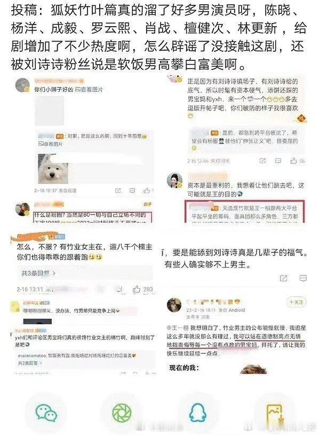
Task: Like the post showing 56 likes
Action: 294,160
